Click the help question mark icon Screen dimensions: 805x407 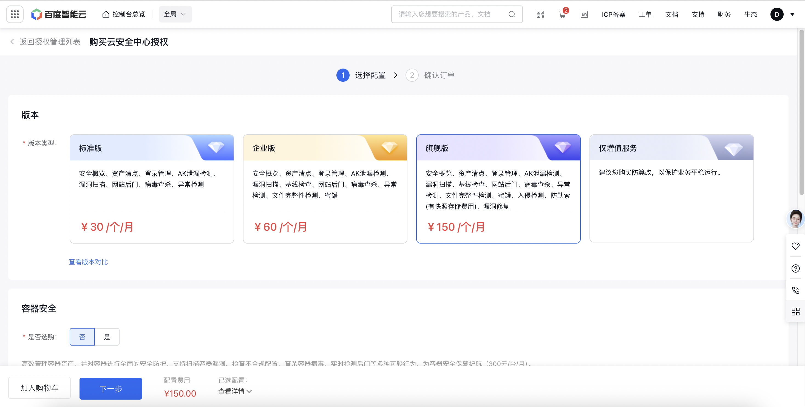(796, 268)
